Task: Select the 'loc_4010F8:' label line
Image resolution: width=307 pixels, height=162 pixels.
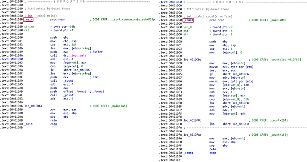Action: tap(192, 120)
